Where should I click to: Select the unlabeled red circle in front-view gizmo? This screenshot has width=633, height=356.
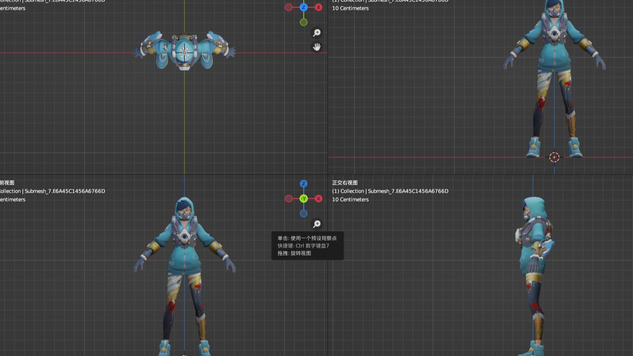[x=289, y=199]
